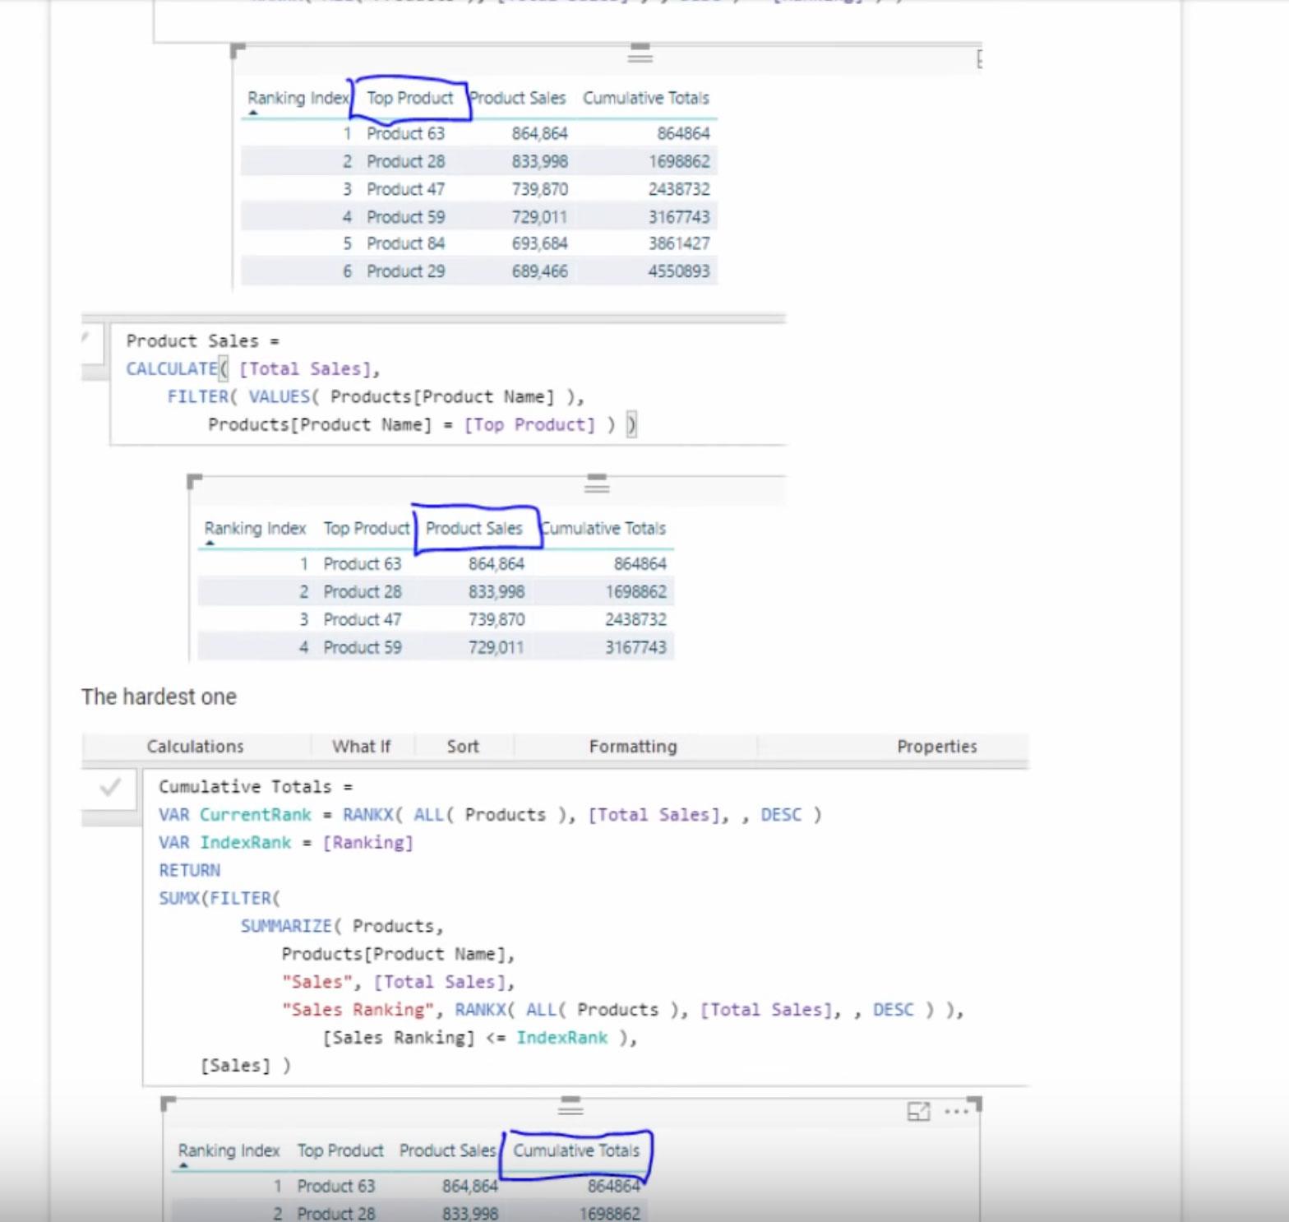Click '[Top Product]' reference in the formula
Screen dimensions: 1289x1222
[529, 425]
